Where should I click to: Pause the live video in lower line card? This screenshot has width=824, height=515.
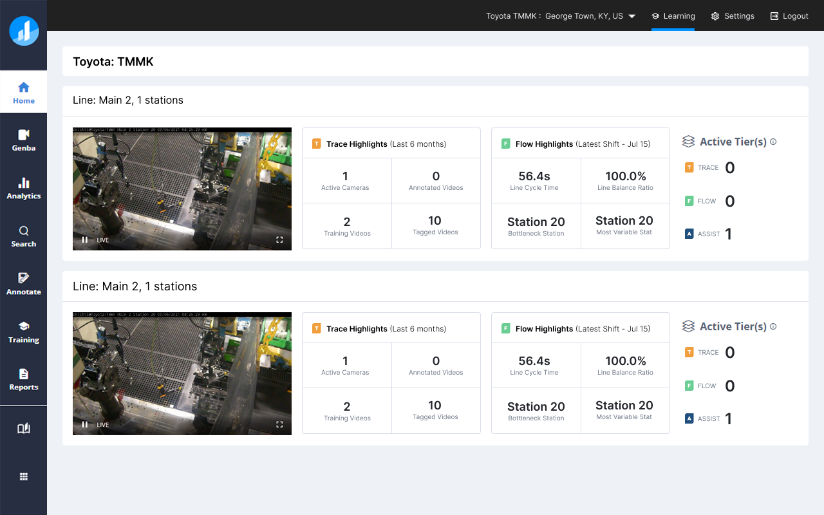pos(84,424)
